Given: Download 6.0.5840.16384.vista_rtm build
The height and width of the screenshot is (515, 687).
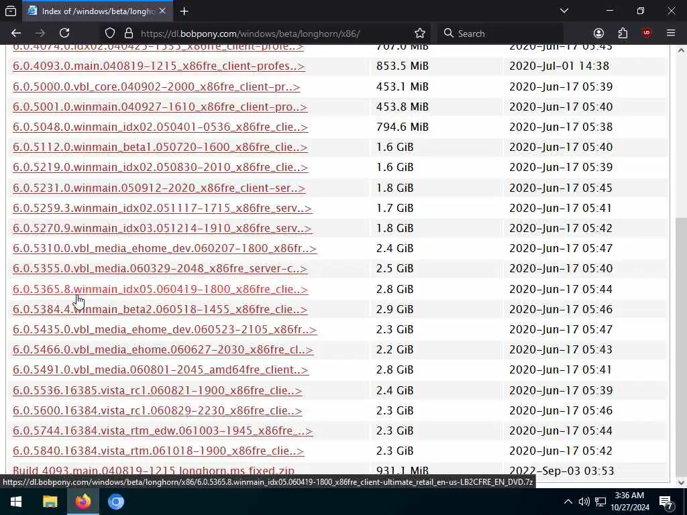Looking at the screenshot, I should click(158, 451).
